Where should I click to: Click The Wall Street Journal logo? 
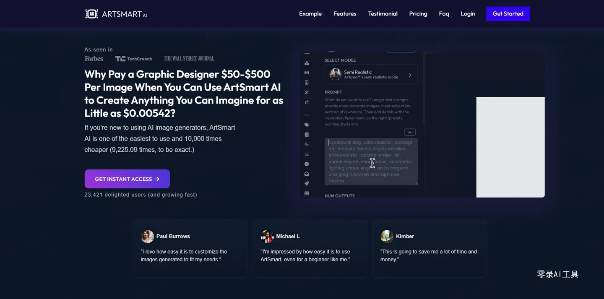point(189,59)
